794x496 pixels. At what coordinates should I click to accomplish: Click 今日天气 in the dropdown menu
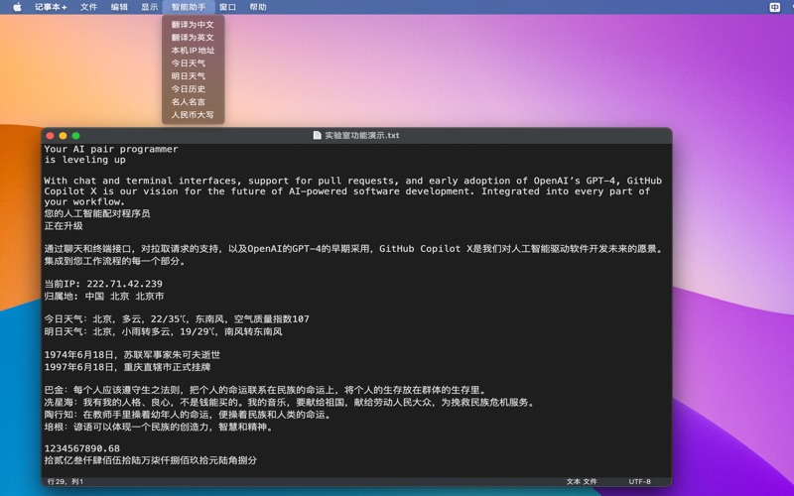(x=189, y=63)
